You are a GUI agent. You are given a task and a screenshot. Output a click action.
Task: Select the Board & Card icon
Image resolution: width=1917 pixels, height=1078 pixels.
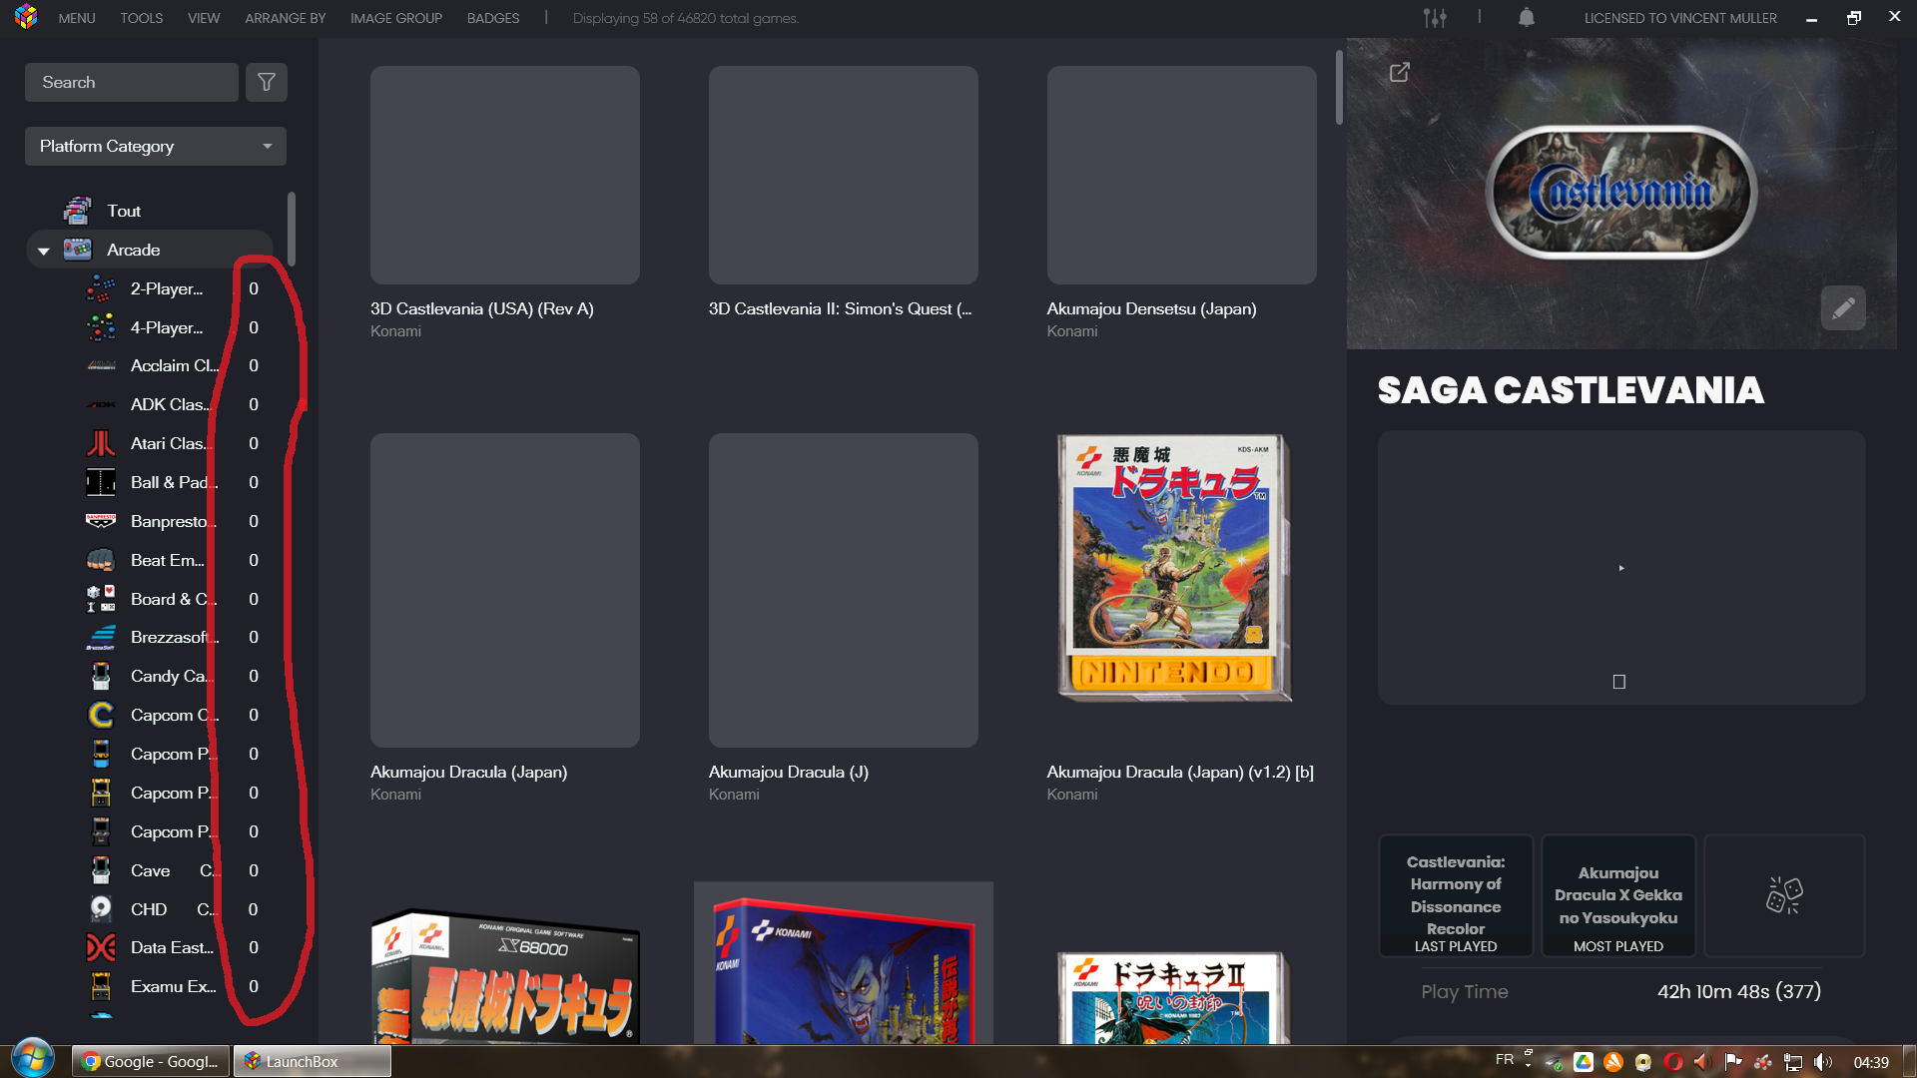pyautogui.click(x=101, y=599)
